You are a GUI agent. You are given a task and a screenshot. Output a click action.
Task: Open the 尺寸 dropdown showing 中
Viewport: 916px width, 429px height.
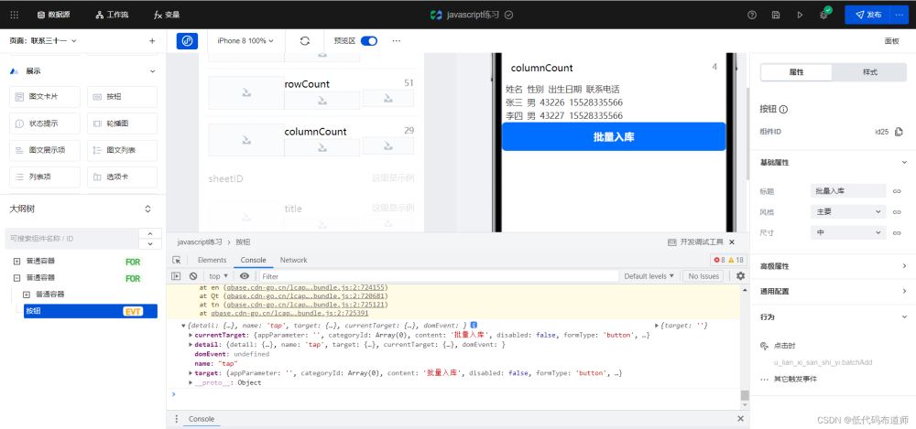click(x=848, y=232)
